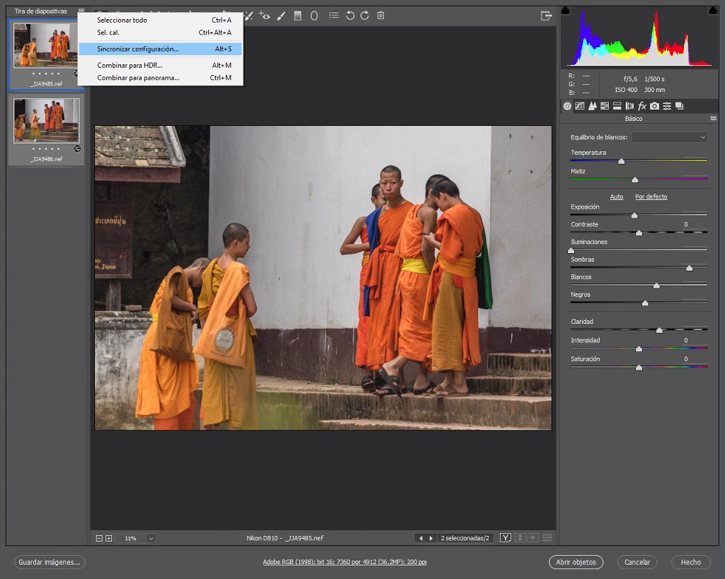The image size is (725, 579).
Task: Rotate image counterclockwise
Action: pos(350,16)
